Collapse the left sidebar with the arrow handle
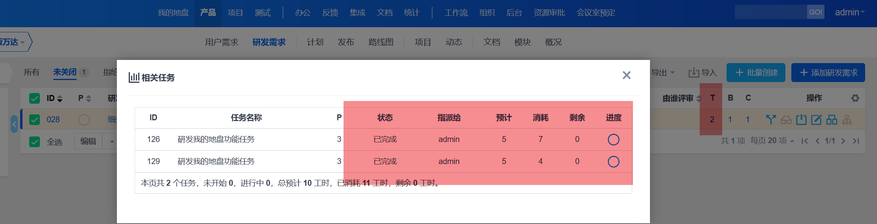This screenshot has width=877, height=224. pos(14,124)
